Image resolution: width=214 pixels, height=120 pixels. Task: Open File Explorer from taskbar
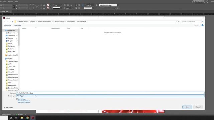tap(22, 118)
